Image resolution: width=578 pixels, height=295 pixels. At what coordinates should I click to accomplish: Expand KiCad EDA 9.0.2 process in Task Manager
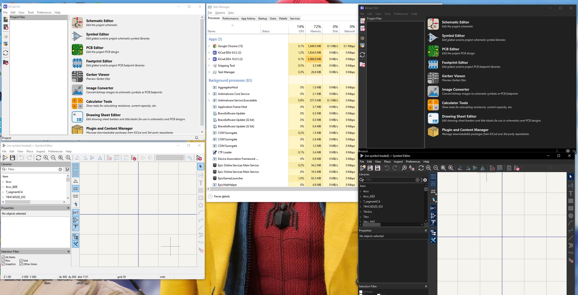[x=209, y=53]
